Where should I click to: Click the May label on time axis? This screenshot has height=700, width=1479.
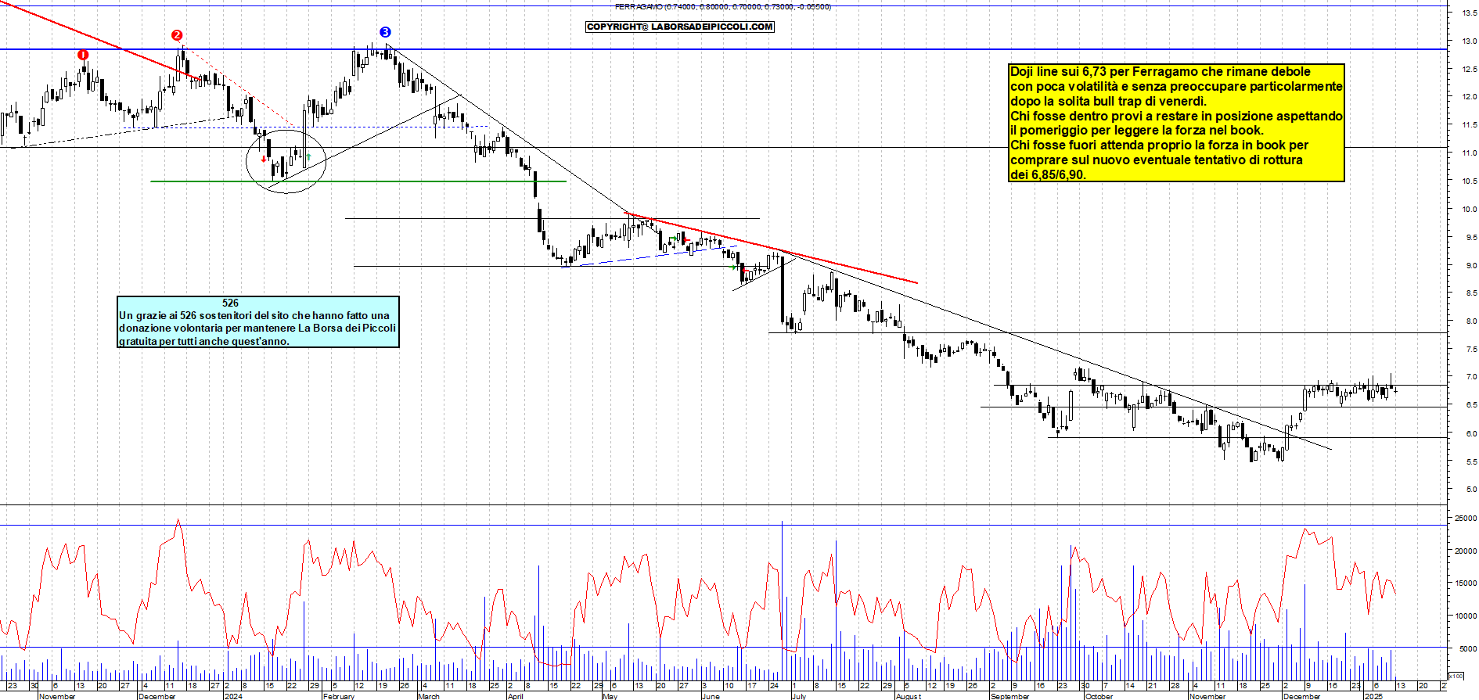point(610,696)
